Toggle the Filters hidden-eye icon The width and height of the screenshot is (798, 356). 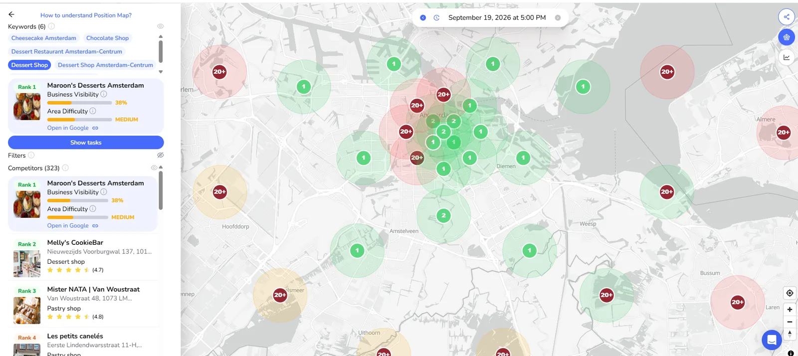(161, 155)
